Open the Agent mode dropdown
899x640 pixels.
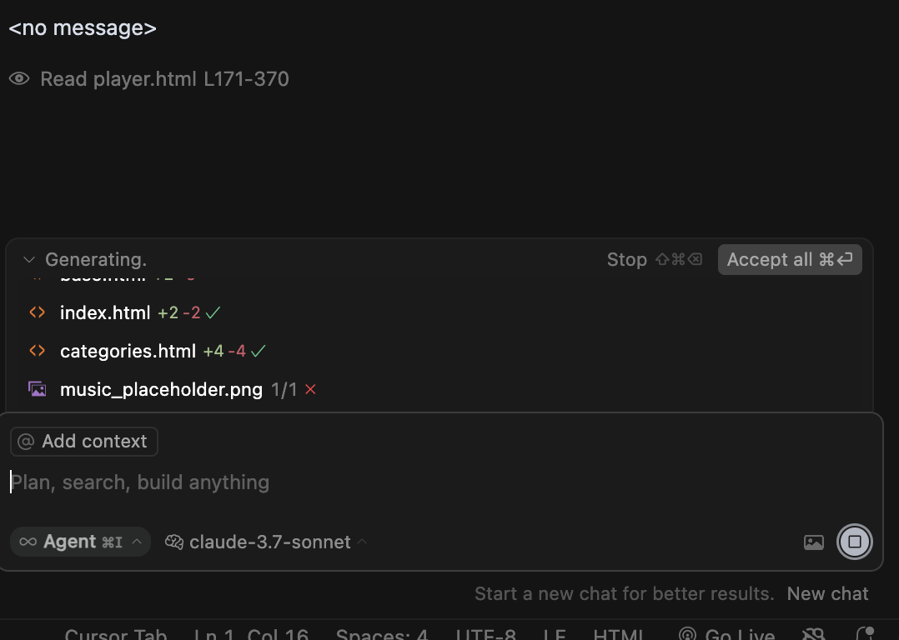point(80,542)
